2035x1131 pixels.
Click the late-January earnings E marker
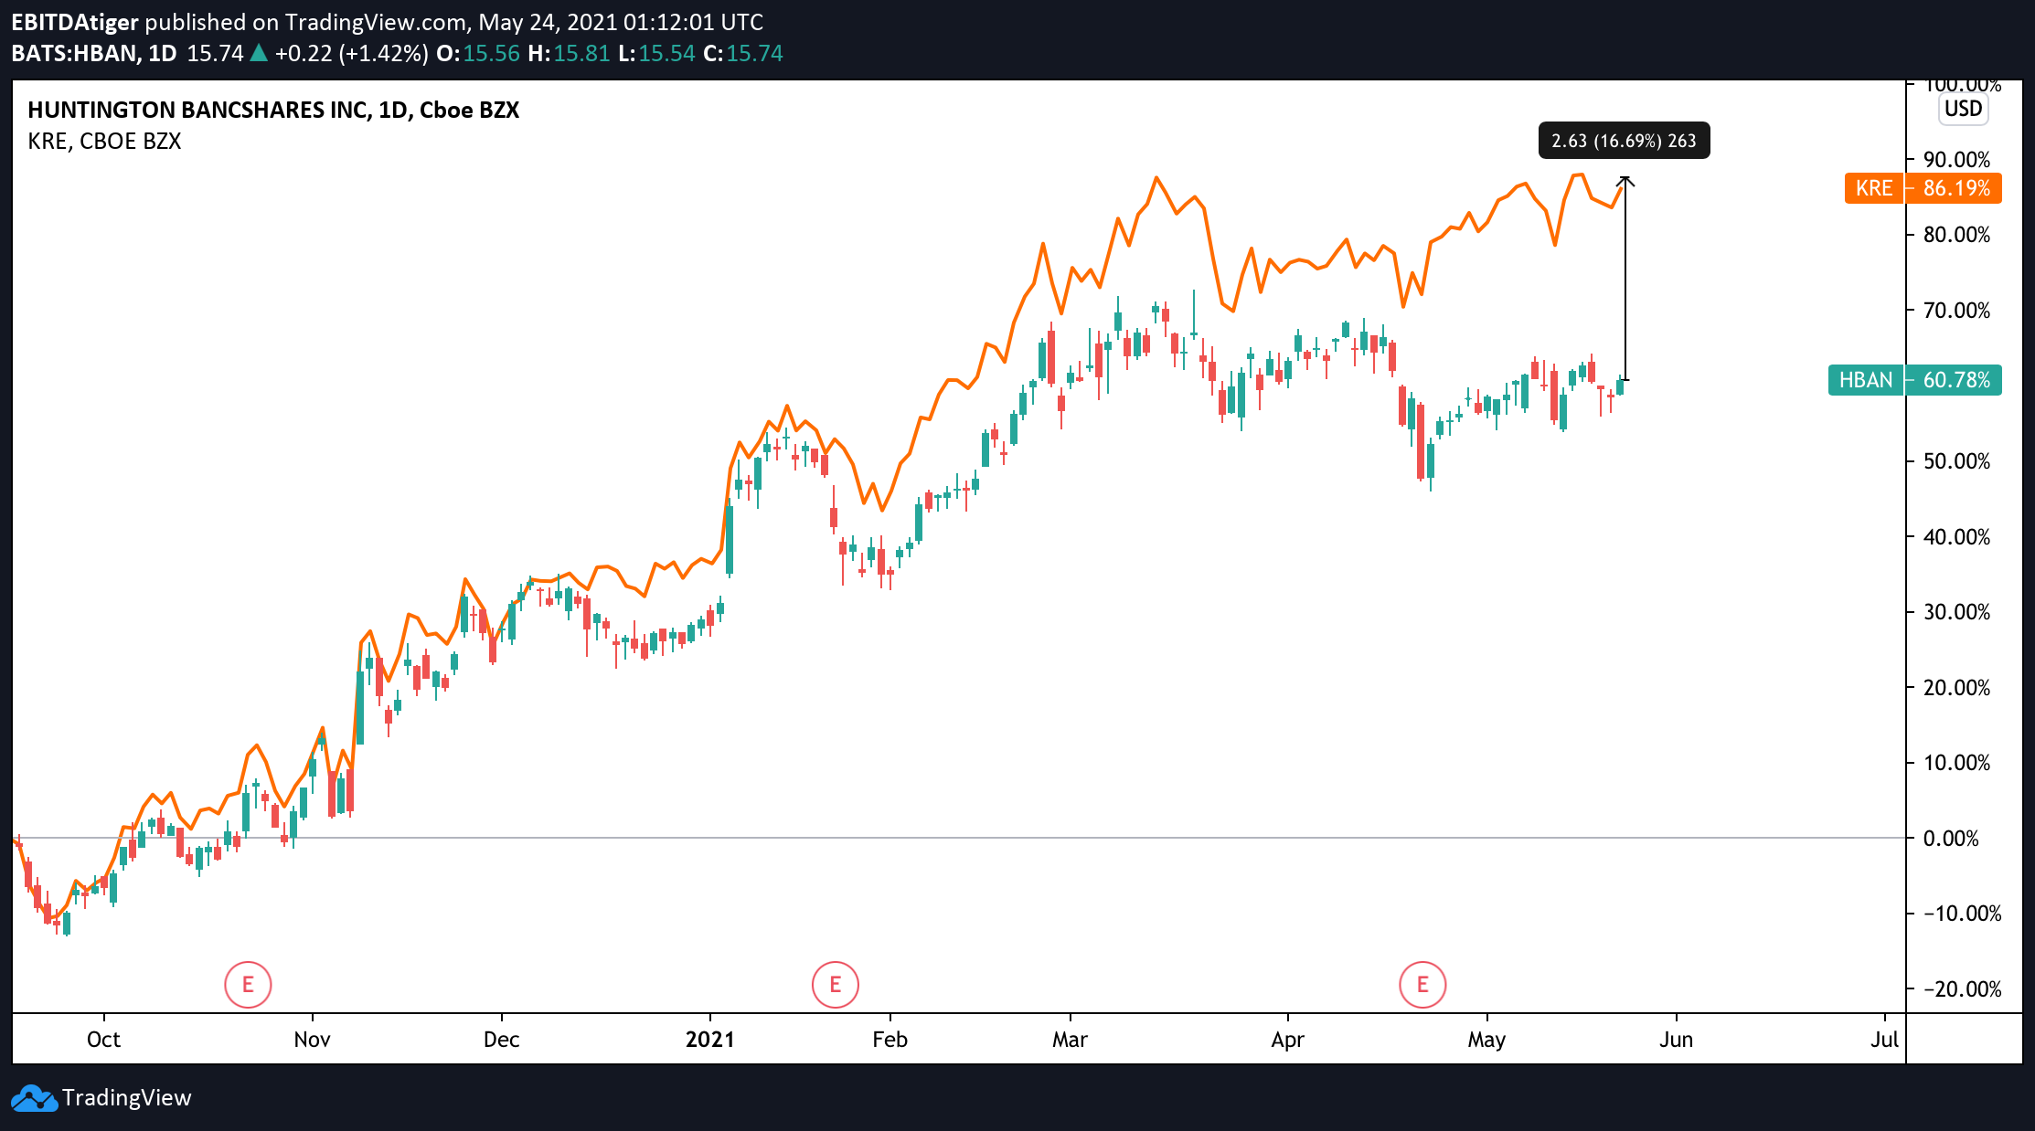[835, 985]
